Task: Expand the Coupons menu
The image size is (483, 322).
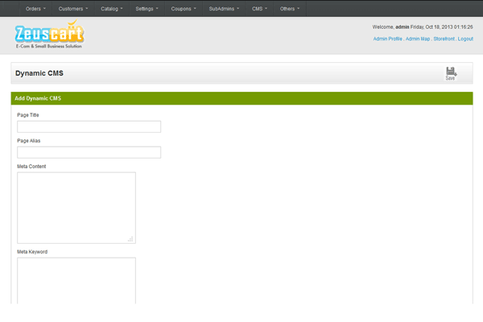Action: pos(184,8)
